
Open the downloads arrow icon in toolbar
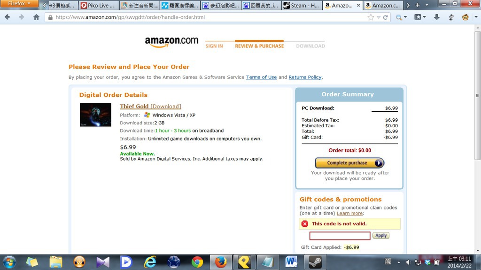[436, 17]
